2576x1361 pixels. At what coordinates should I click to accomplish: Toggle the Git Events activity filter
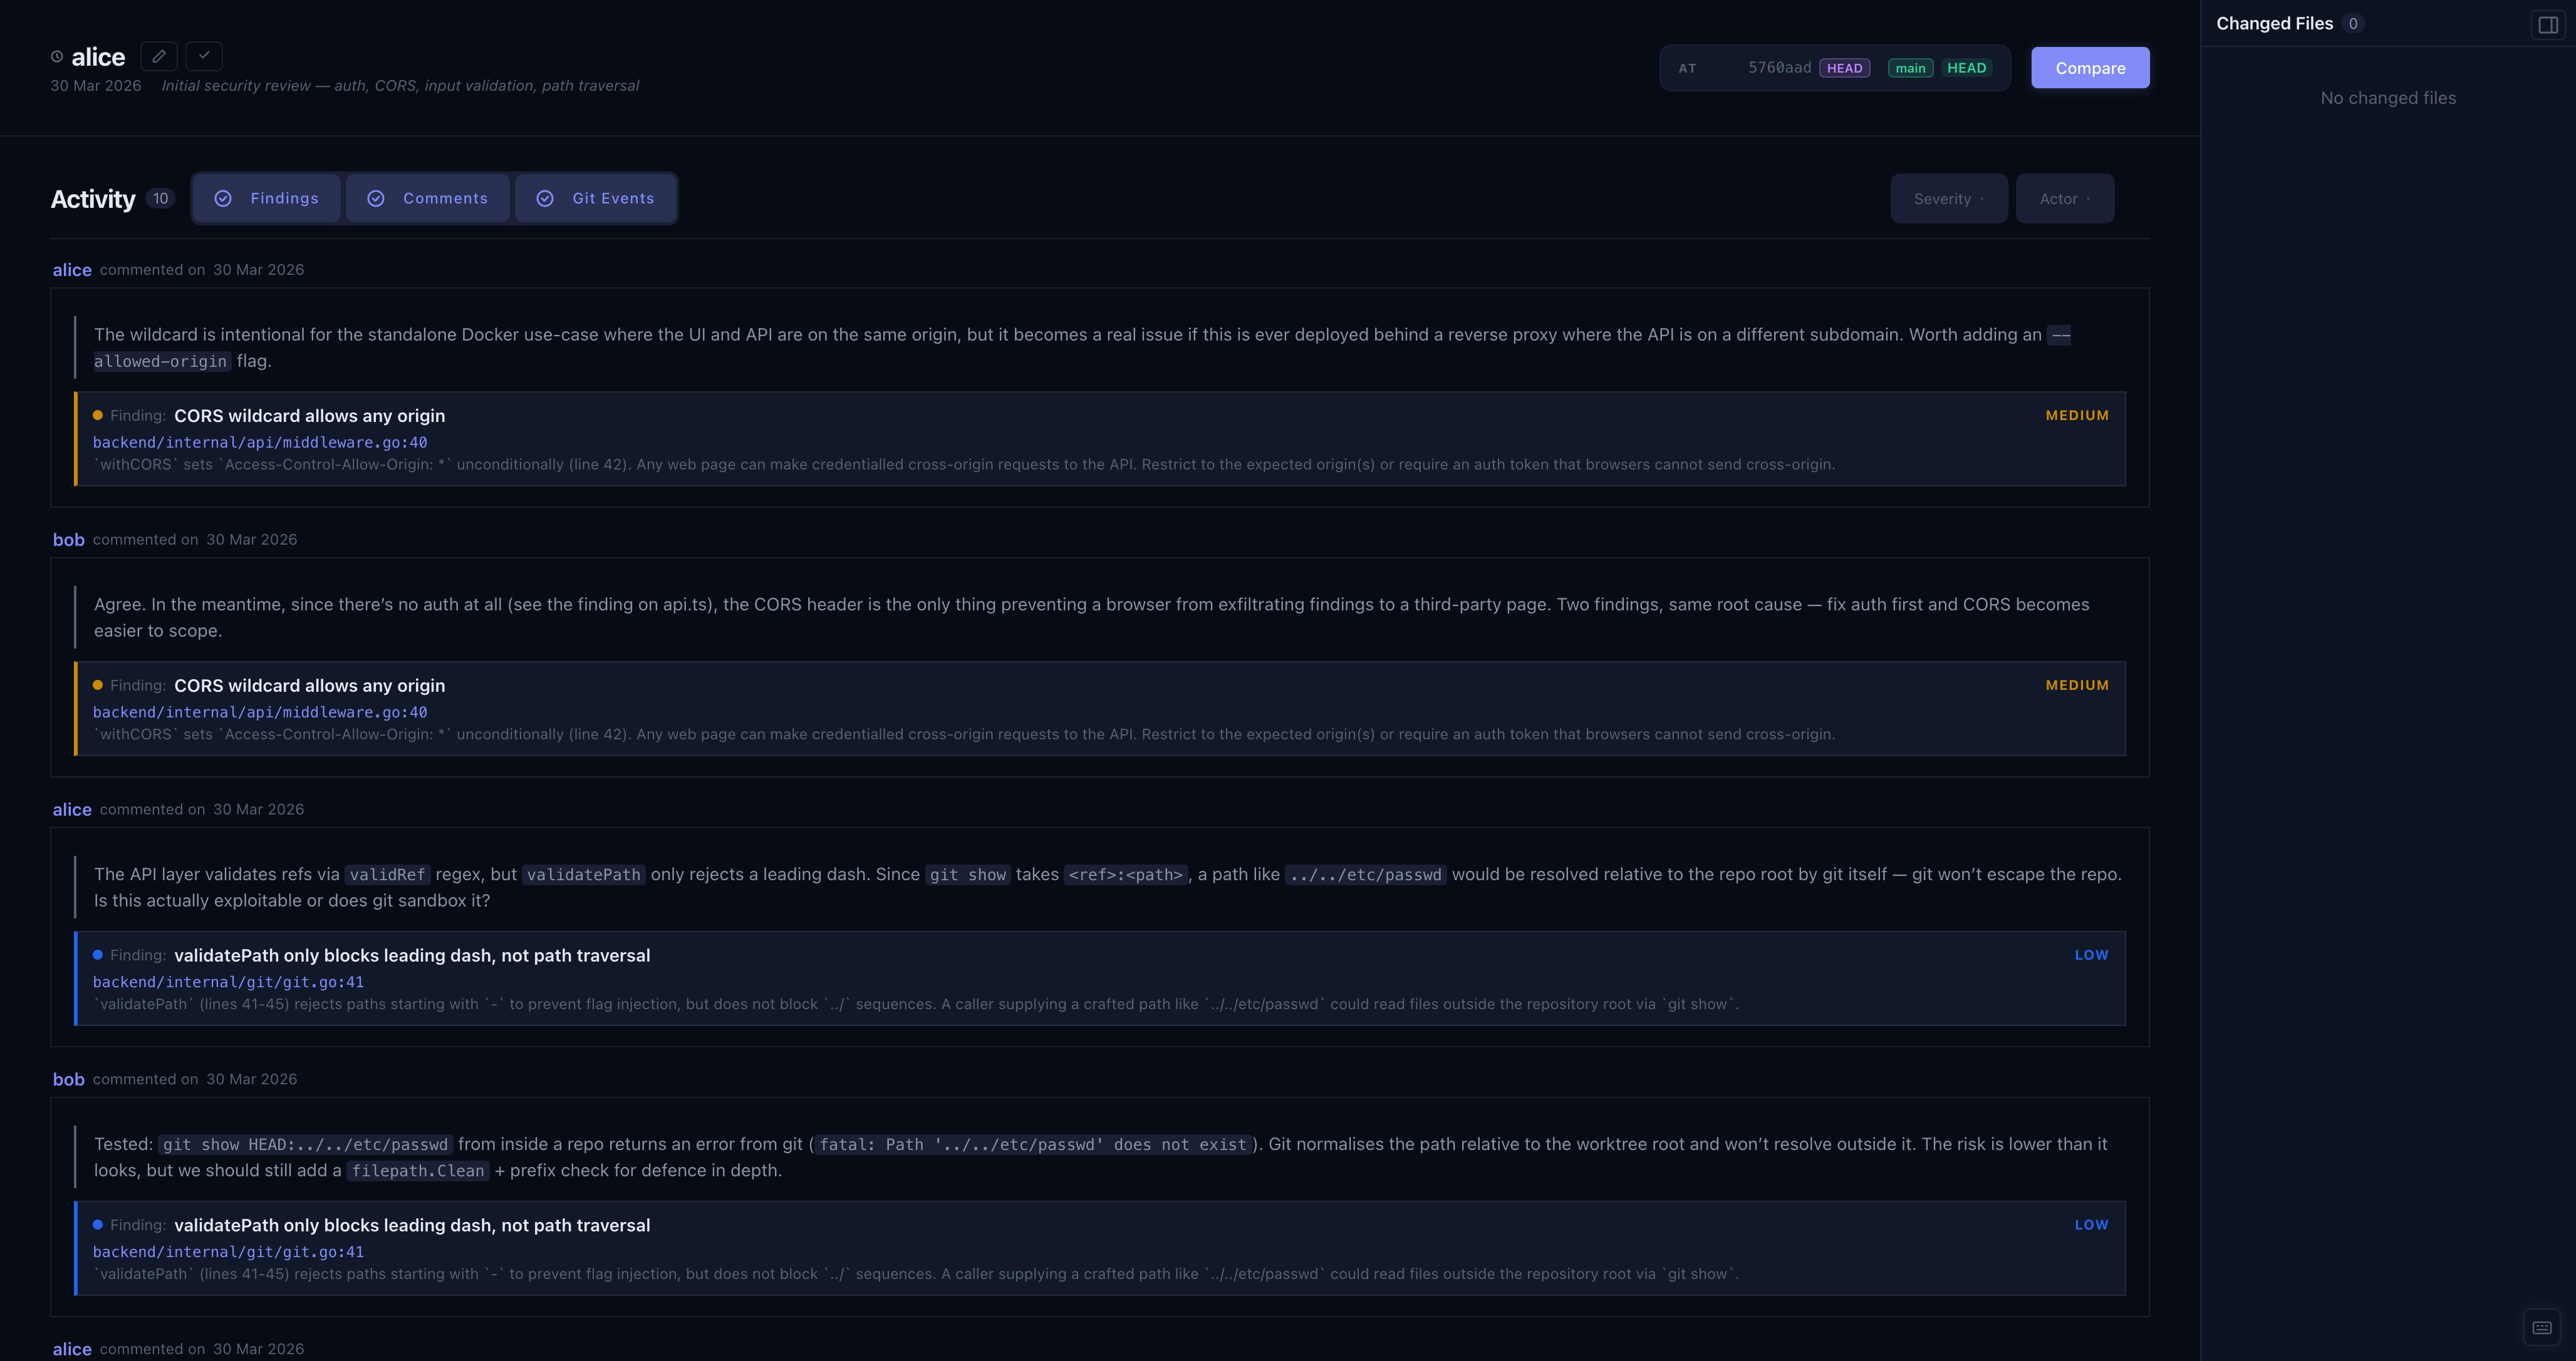pos(596,198)
